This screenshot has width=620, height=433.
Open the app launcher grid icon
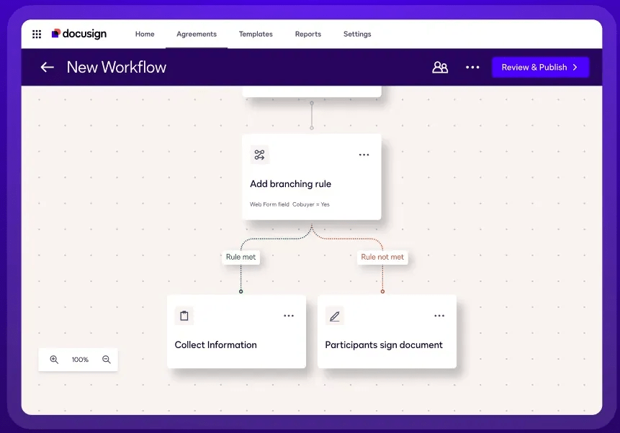(x=37, y=35)
